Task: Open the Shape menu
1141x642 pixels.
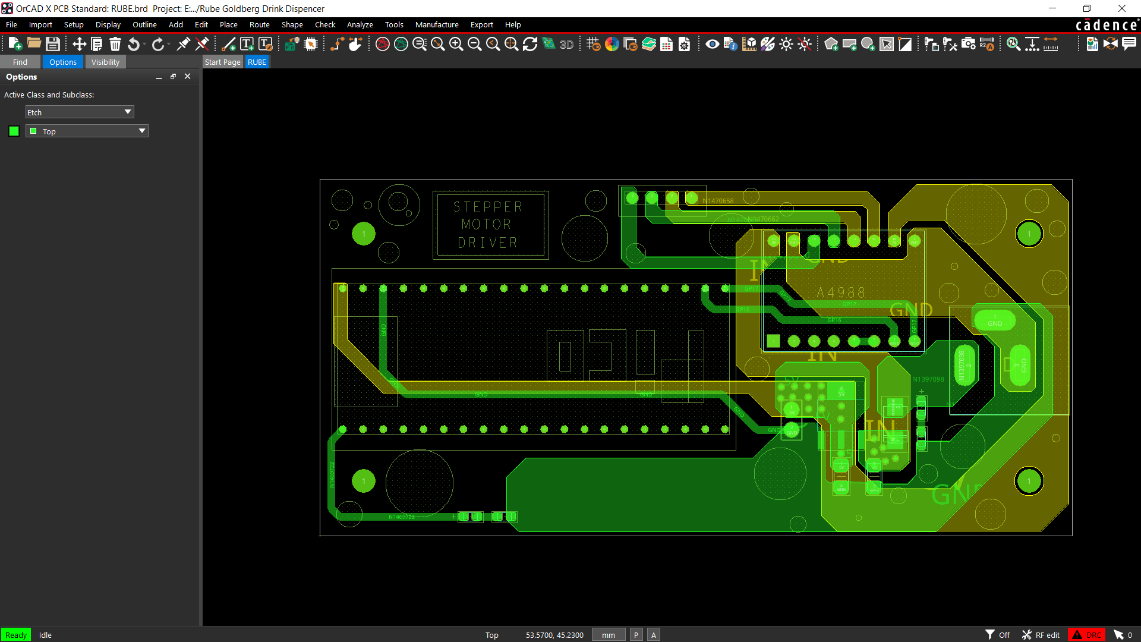Action: pos(292,24)
